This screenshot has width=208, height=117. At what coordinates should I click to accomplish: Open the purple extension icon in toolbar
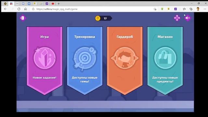(x=175, y=9)
